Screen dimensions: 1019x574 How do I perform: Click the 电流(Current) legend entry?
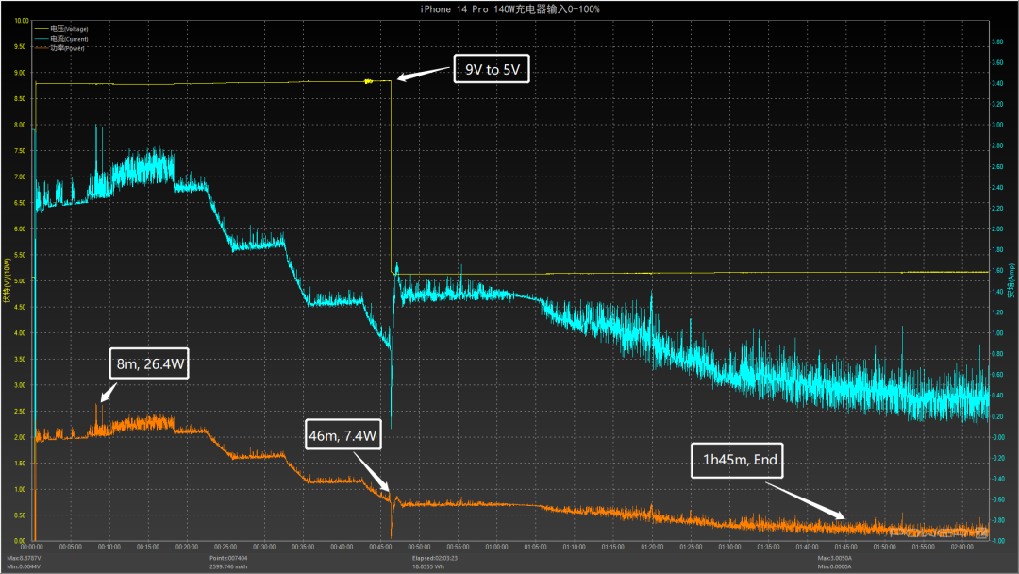69,39
